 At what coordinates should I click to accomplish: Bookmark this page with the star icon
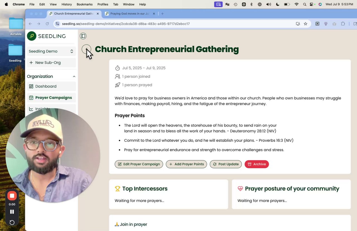[x=305, y=24]
